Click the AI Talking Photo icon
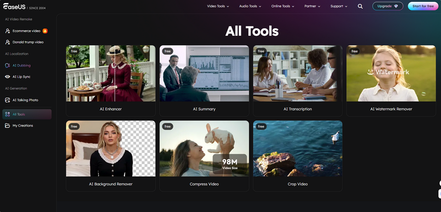Image resolution: width=441 pixels, height=212 pixels. coord(7,100)
